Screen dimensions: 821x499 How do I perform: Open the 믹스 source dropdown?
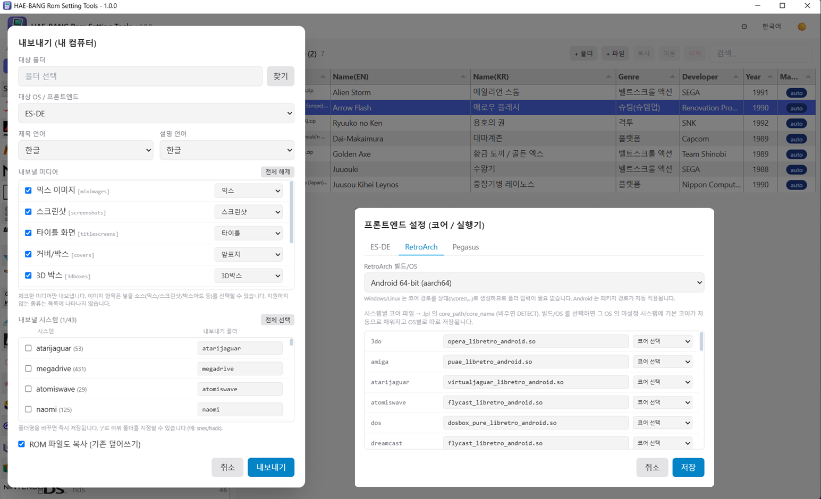(x=249, y=191)
